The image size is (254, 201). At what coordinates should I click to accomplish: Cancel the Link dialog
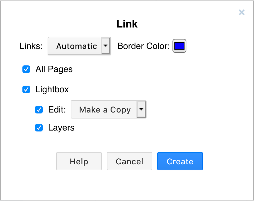coord(129,161)
